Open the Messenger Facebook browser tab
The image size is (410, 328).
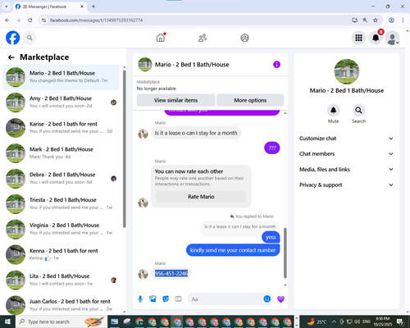point(49,7)
